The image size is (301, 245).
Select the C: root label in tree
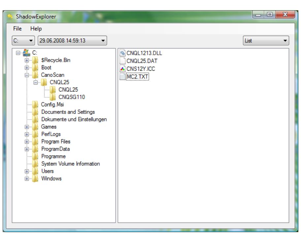coord(35,52)
